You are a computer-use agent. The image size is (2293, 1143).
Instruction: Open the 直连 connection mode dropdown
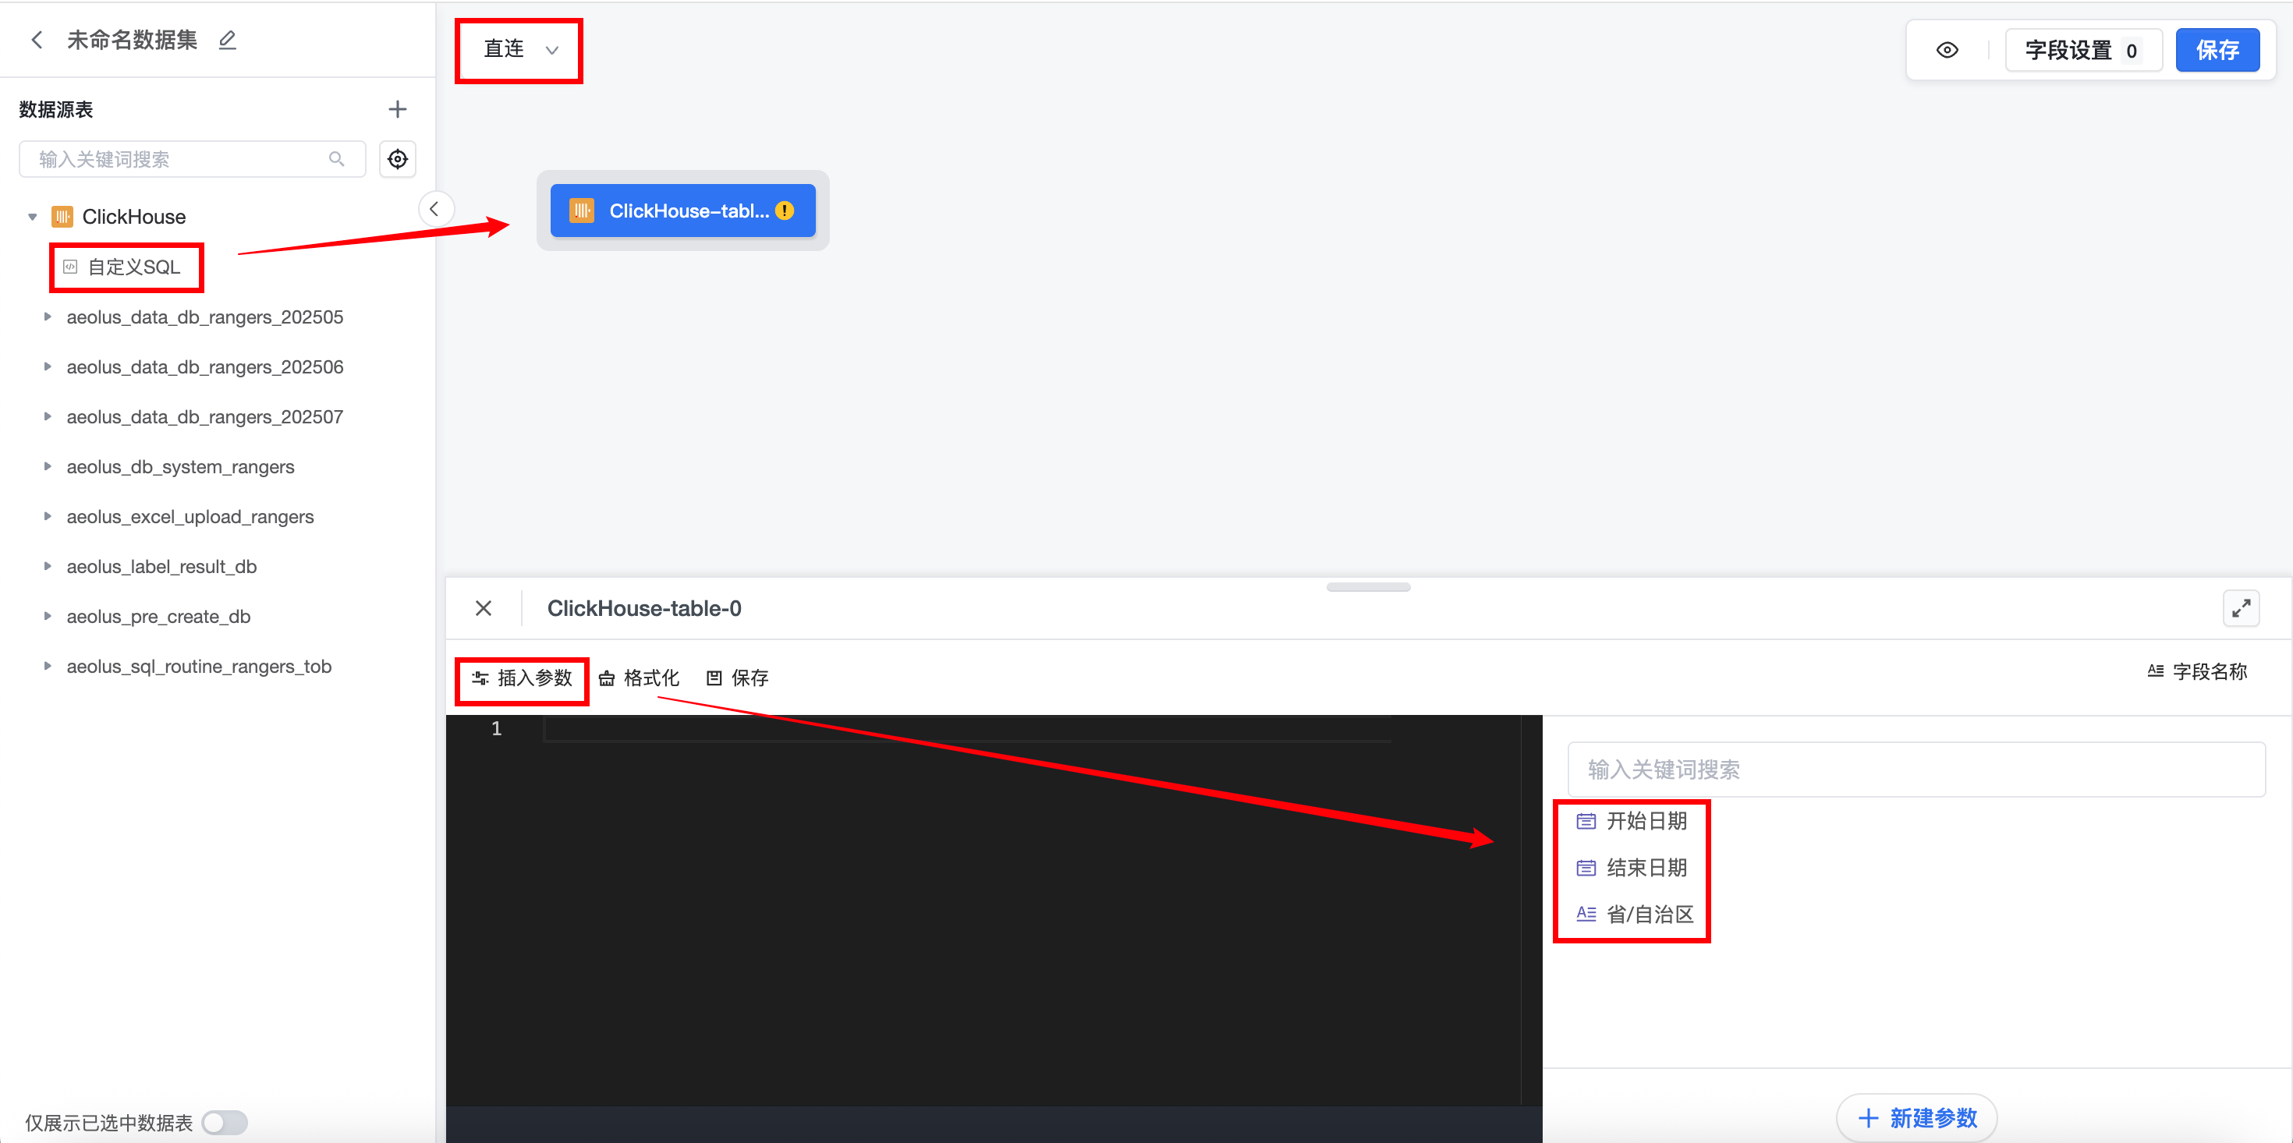coord(520,50)
